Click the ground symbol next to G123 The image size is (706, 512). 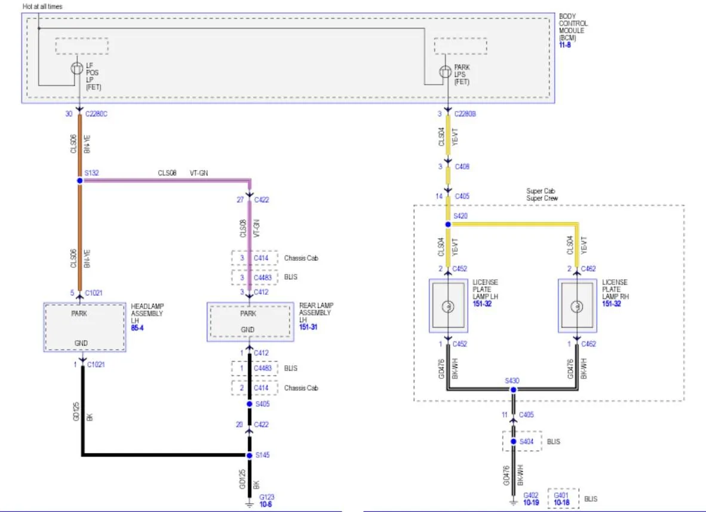tap(250, 505)
